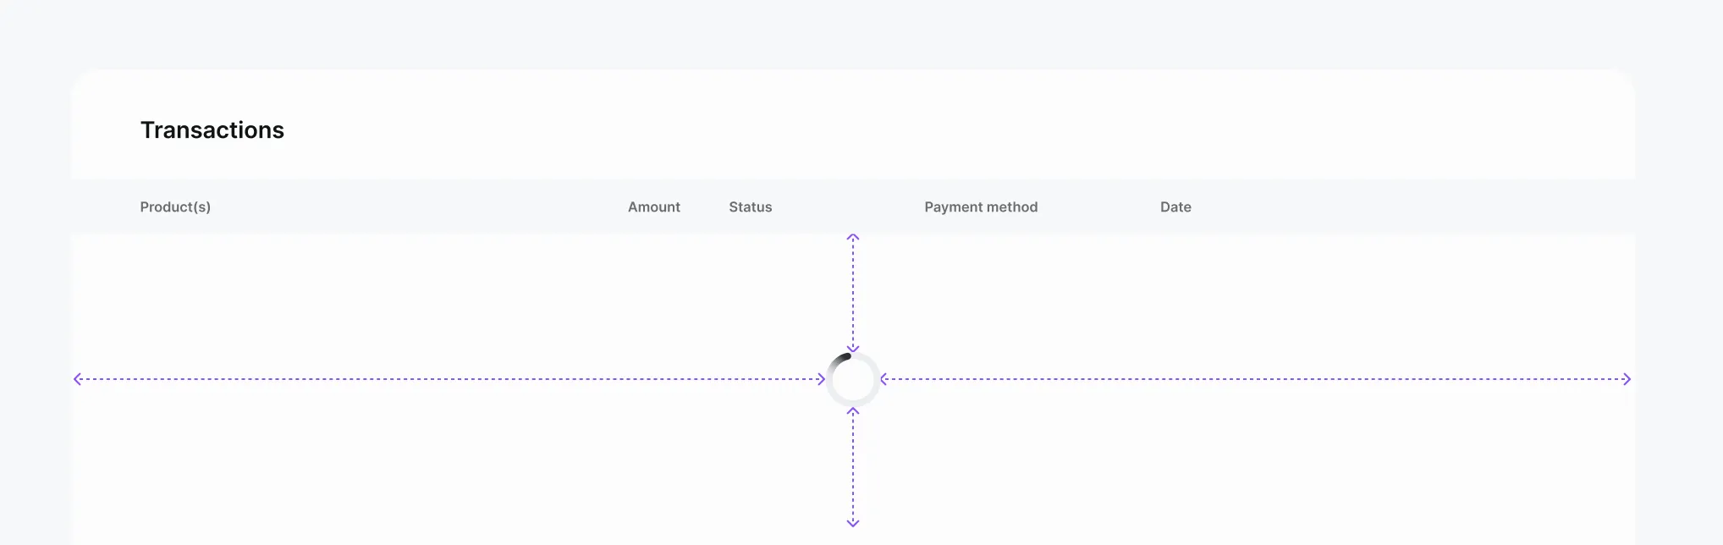Screen dimensions: 1723x545
Task: Open the Payment method column options
Action: click(981, 206)
